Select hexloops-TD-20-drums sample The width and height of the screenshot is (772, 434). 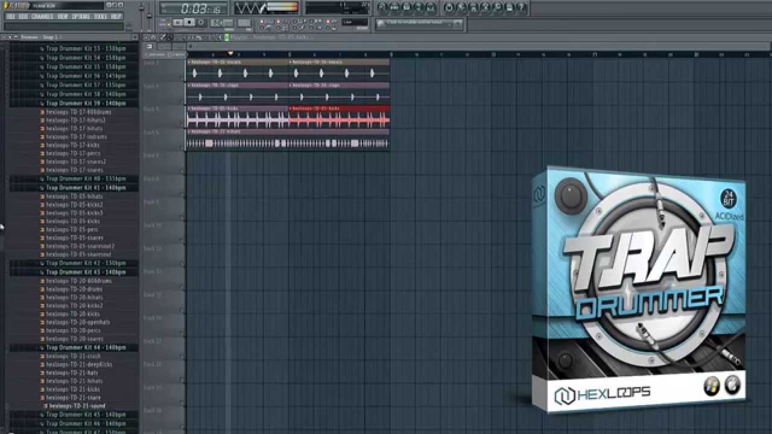pyautogui.click(x=74, y=289)
